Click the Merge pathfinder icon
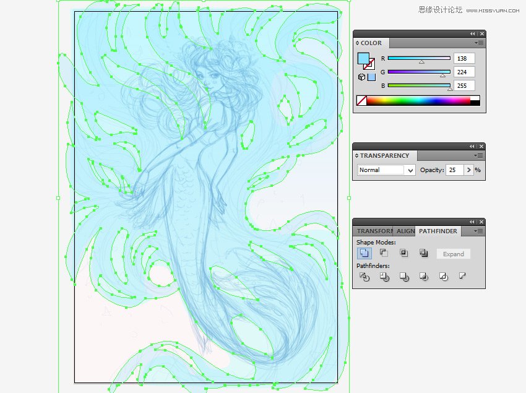Viewport: 526px width, 393px height. point(404,277)
